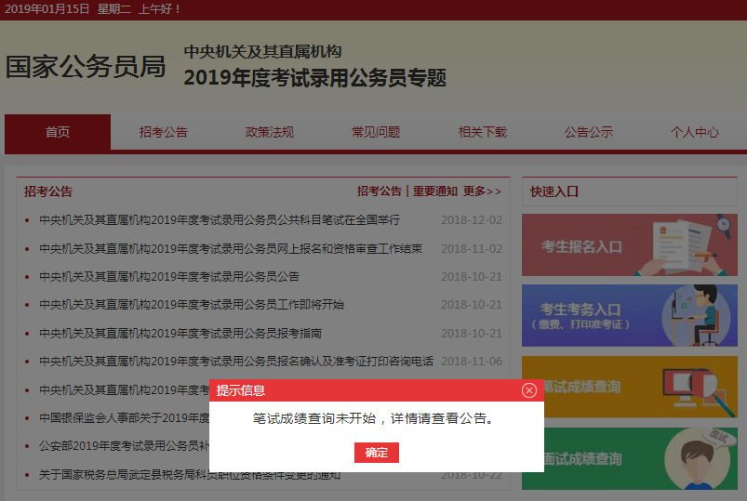Image resolution: width=747 pixels, height=501 pixels.
Task: Open article about 公共科目笔试在全国举行
Action: [220, 220]
